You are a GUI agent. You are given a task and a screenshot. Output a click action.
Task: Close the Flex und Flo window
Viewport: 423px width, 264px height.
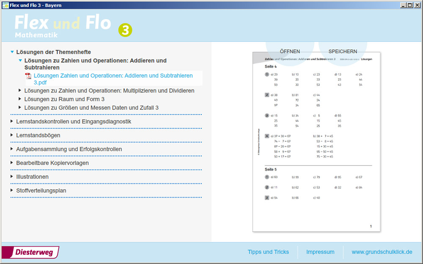[x=417, y=5]
